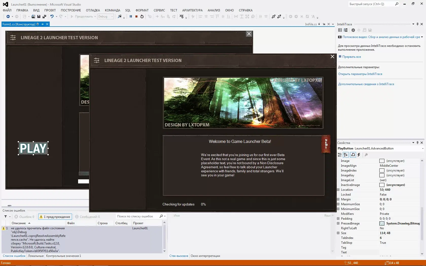The width and height of the screenshot is (426, 266).
Task: Click the attach-to-process toolbar icon
Action: 119,16
